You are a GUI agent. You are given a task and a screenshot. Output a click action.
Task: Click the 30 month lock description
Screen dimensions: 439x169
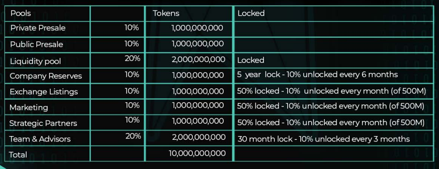(324, 139)
